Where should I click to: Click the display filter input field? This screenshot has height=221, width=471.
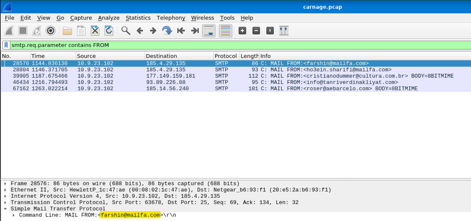[235, 45]
